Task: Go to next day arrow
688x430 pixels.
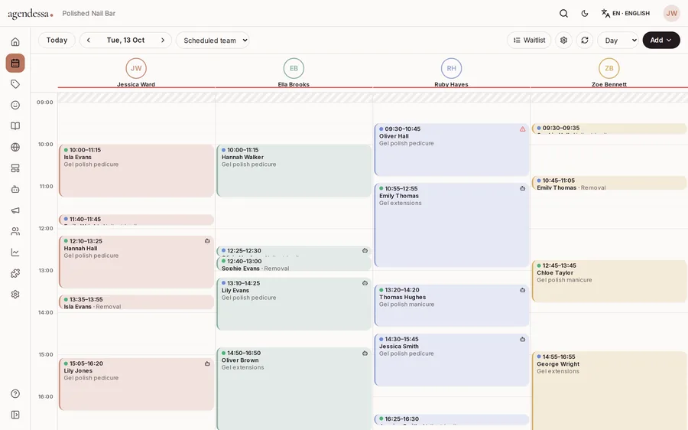Action: pos(163,40)
